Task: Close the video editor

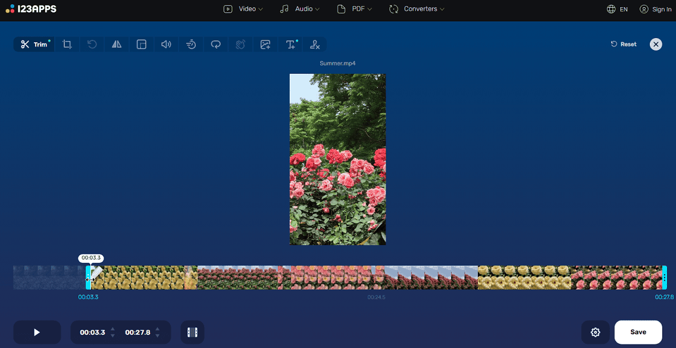Action: click(656, 44)
